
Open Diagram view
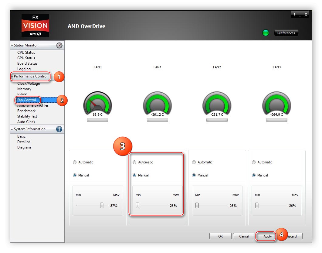[x=24, y=147]
